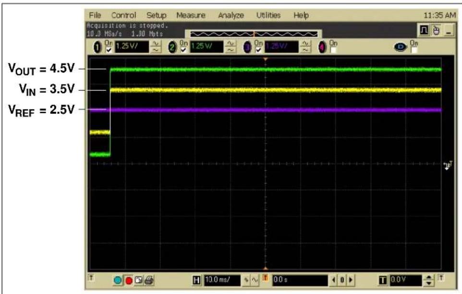Click the Single acquisition icon

pos(138,280)
